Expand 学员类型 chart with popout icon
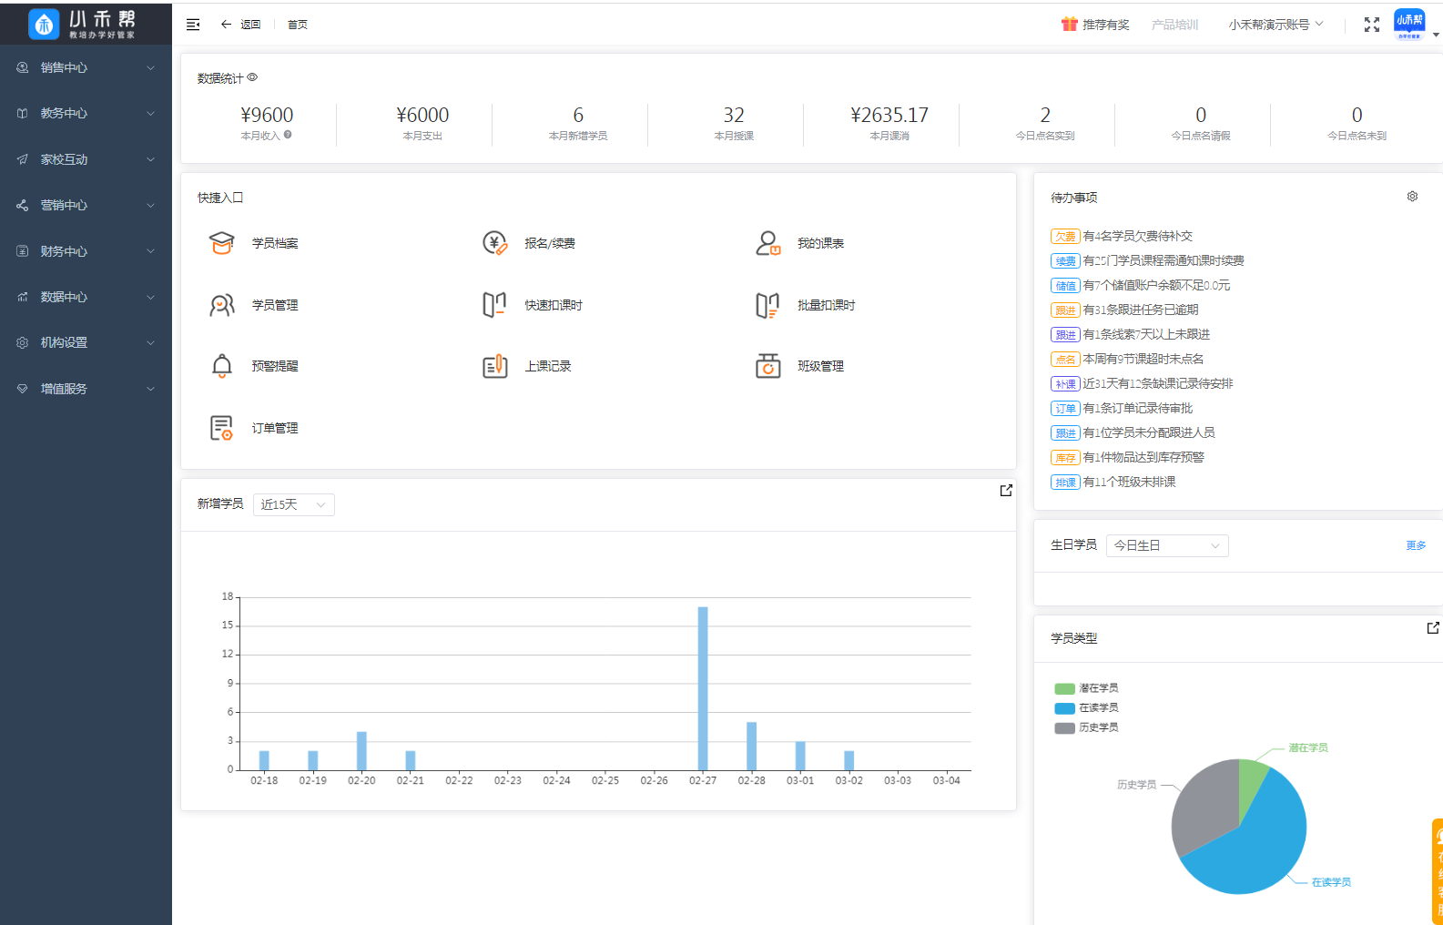The image size is (1443, 925). (1433, 628)
